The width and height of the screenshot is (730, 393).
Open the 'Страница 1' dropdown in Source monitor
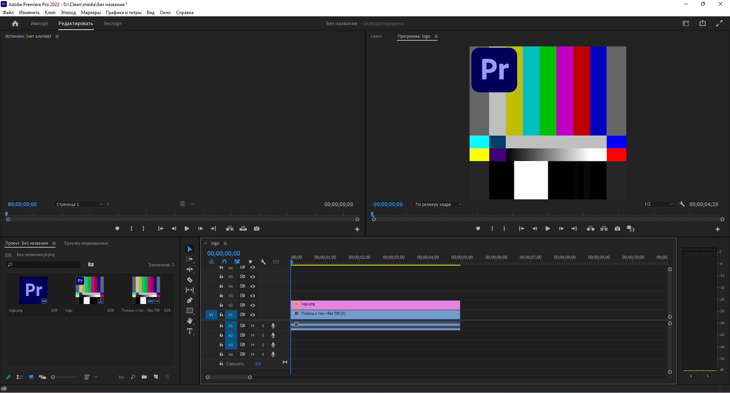click(x=79, y=204)
